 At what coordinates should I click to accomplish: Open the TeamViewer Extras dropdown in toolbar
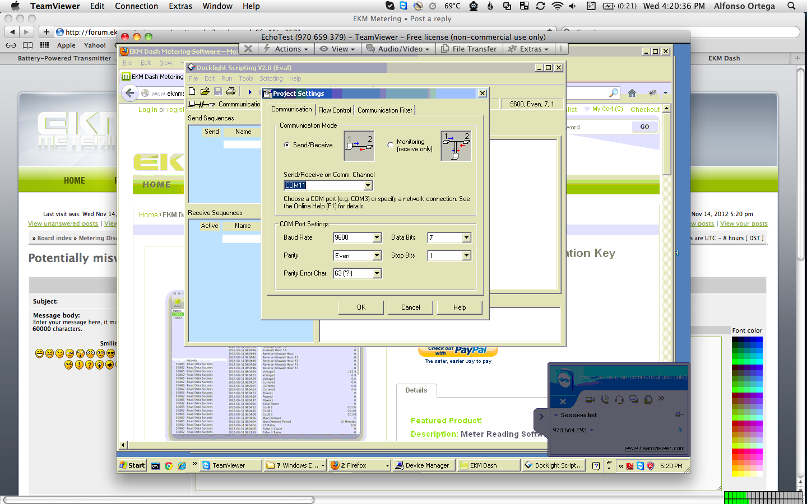[x=528, y=49]
